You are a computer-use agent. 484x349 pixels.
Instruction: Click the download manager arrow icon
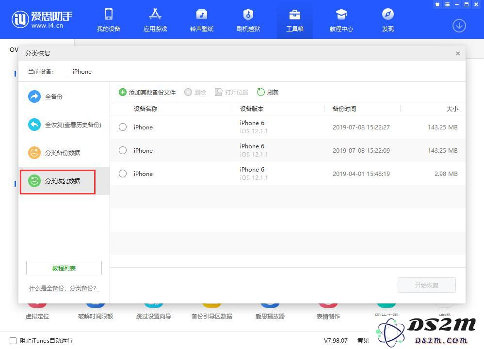point(459,26)
